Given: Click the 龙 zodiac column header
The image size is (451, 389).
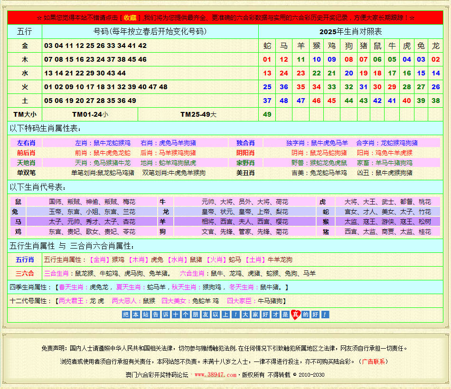Looking at the screenshot, I should tap(436, 46).
